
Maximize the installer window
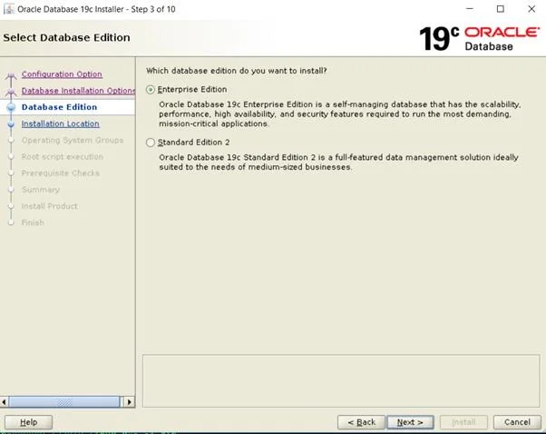coord(500,9)
